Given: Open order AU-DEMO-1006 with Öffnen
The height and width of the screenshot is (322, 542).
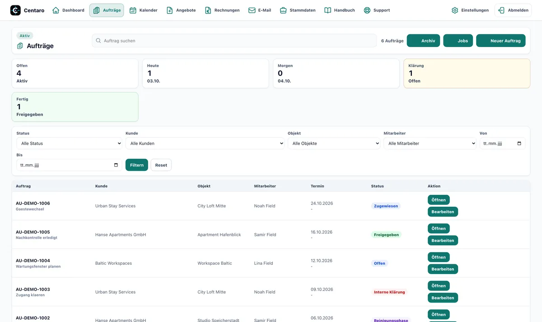Looking at the screenshot, I should 439,200.
